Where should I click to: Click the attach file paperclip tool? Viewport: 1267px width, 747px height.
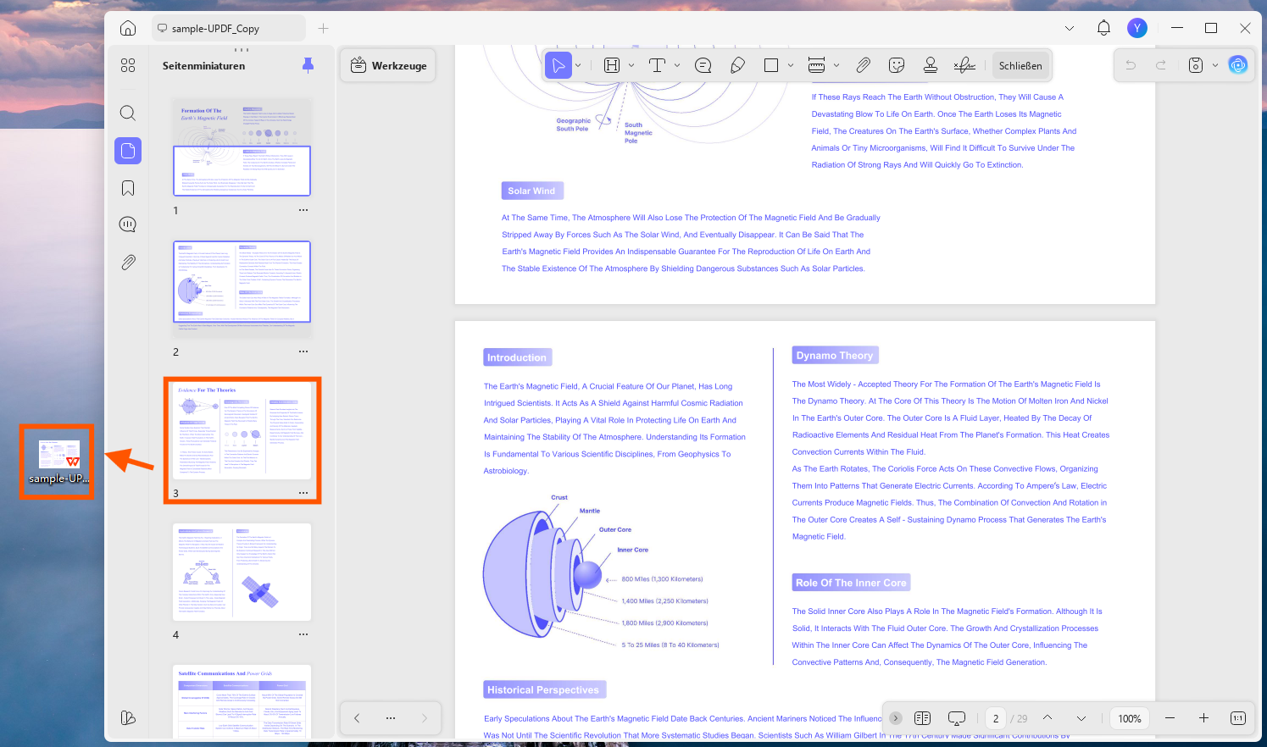tap(863, 65)
